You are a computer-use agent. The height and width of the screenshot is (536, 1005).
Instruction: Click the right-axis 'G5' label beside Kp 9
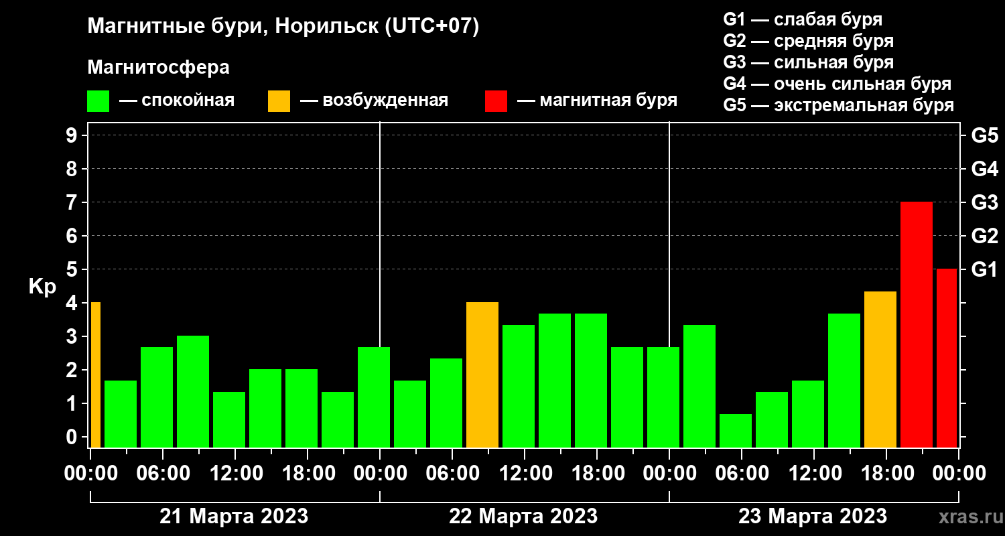985,135
